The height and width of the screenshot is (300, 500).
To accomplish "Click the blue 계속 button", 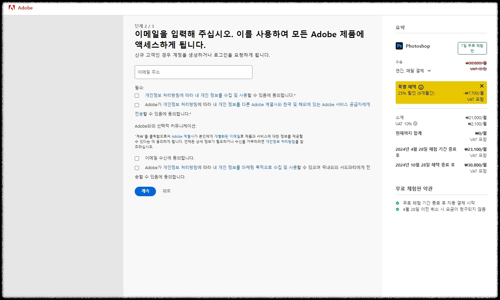I will (x=145, y=191).
